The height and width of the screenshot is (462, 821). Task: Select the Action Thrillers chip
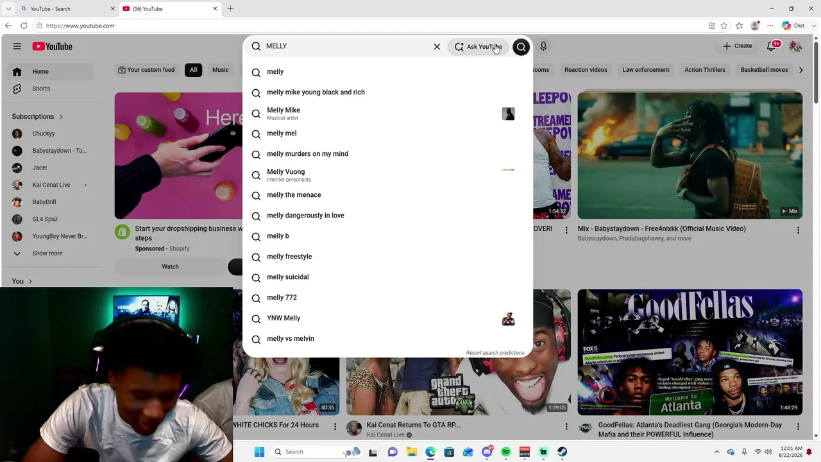[705, 70]
